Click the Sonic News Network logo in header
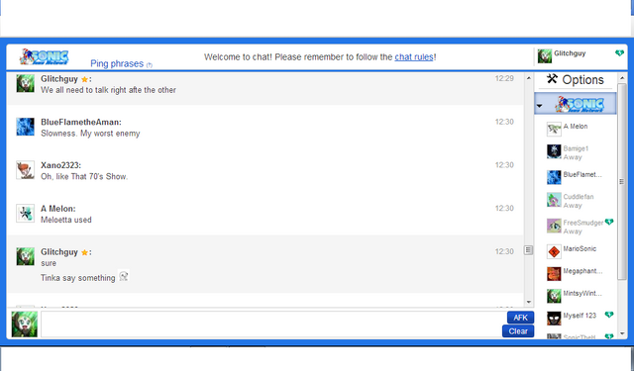634x371 pixels. pos(44,57)
